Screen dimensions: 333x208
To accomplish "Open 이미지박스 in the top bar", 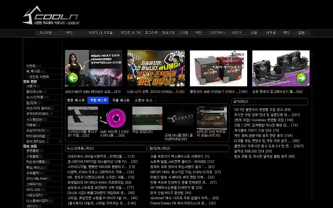I will pyautogui.click(x=217, y=33).
